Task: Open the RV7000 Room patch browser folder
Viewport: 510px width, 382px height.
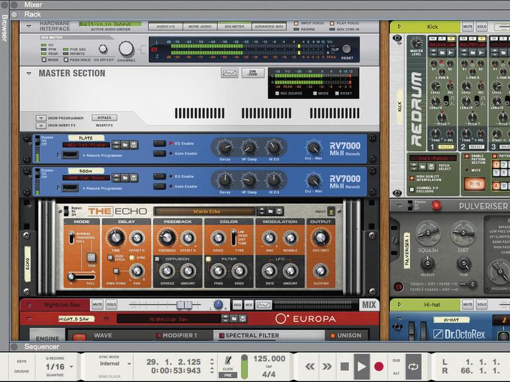Action: click(125, 178)
